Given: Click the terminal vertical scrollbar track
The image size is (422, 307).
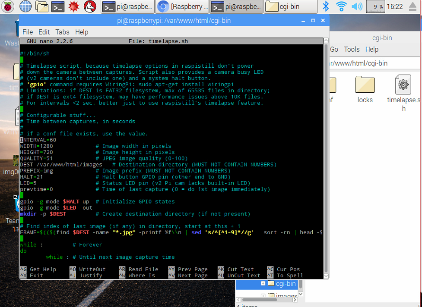Looking at the screenshot, I should pos(326,159).
